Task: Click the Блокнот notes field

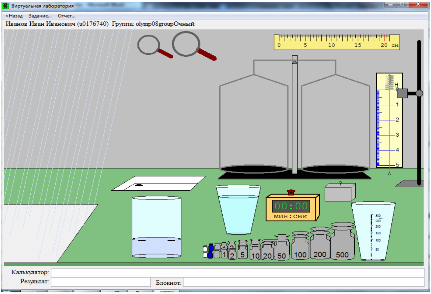Action: [x=304, y=282]
